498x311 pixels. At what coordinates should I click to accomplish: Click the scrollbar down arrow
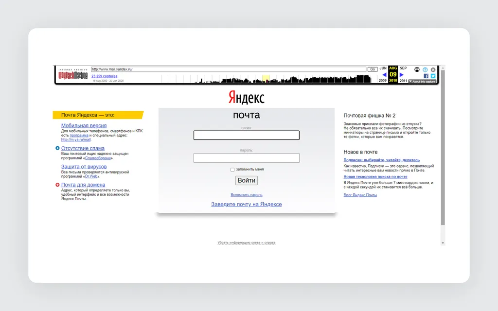coord(443,243)
